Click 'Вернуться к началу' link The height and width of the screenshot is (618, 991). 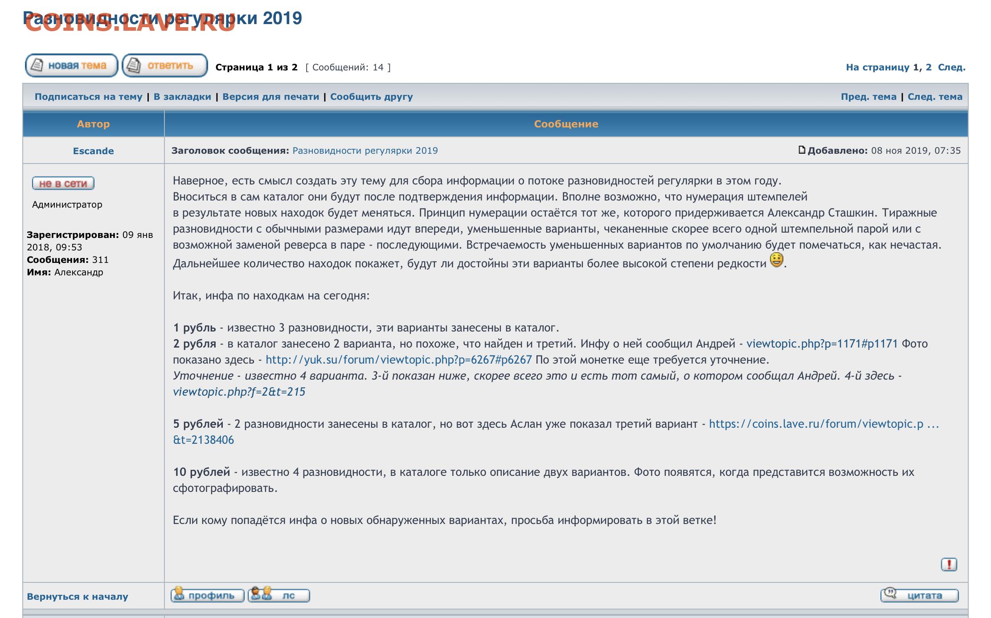(x=78, y=597)
